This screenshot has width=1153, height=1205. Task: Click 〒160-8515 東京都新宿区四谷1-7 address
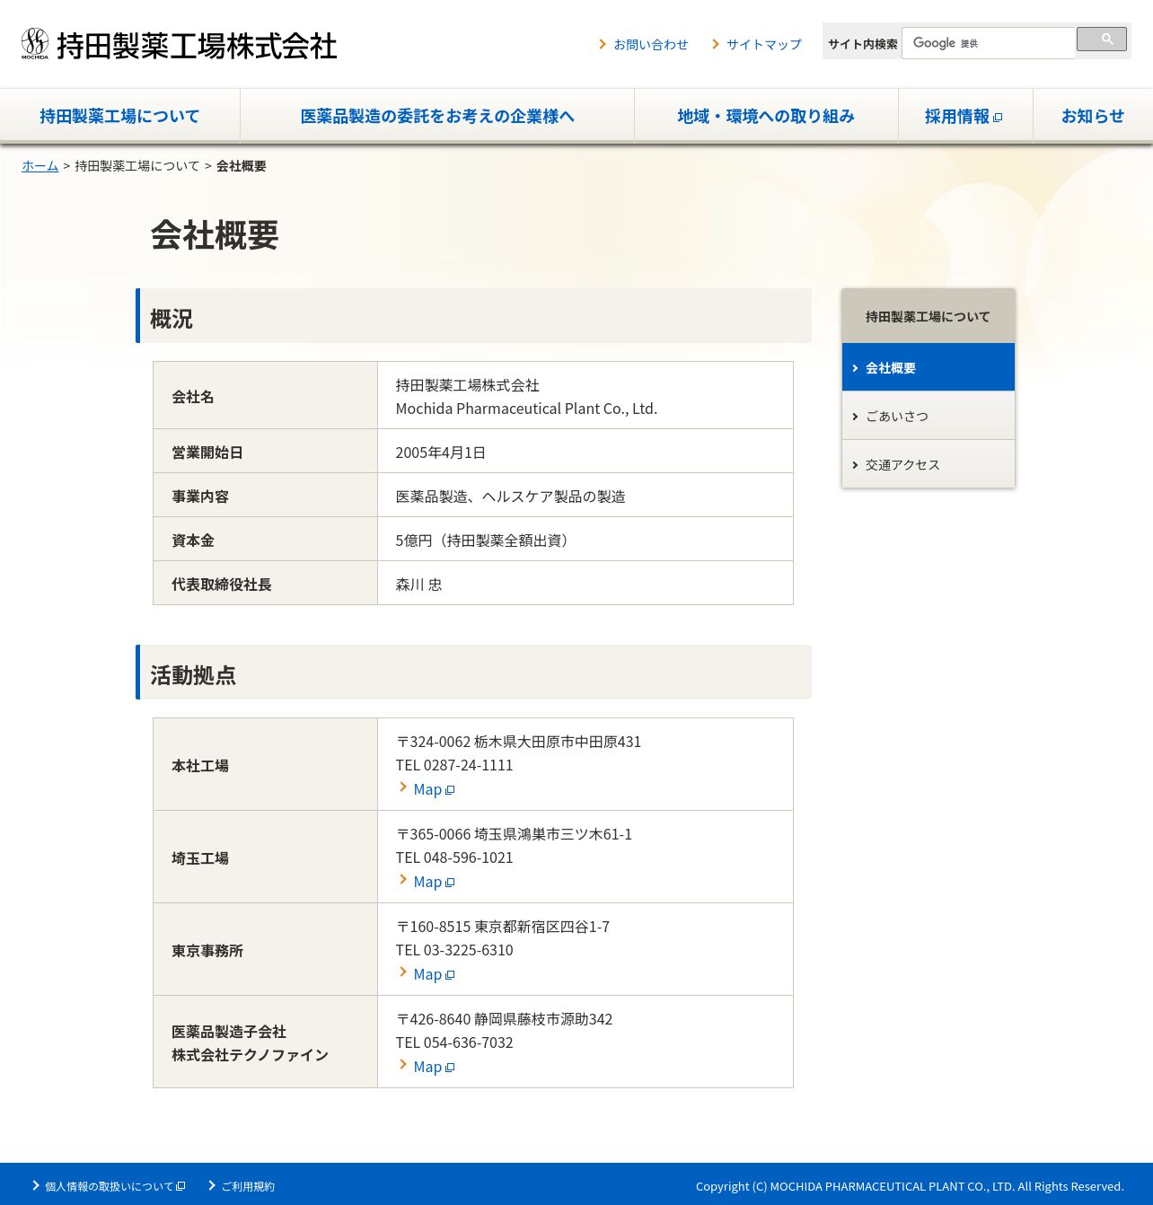pyautogui.click(x=503, y=927)
